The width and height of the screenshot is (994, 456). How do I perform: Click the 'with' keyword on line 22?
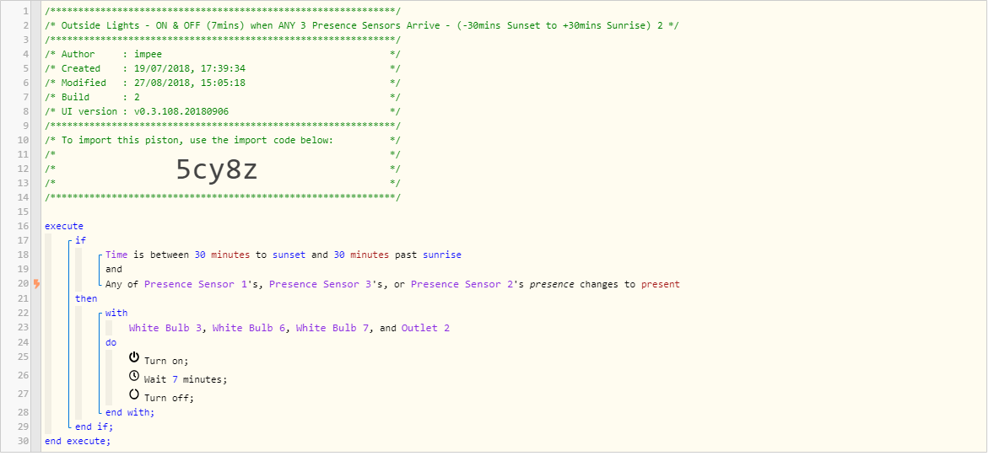click(116, 314)
